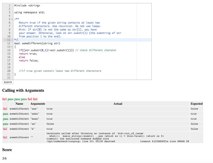Click the Arguments column header
This screenshot has width=213, height=163.
pos(37,104)
